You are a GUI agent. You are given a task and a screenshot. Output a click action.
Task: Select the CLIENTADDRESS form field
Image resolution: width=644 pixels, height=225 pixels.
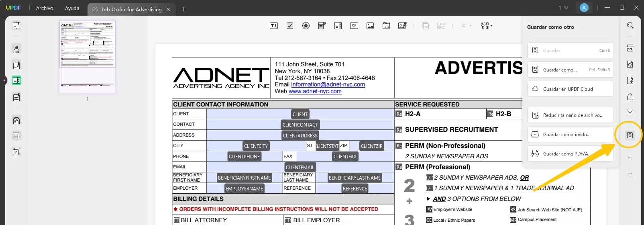[300, 135]
